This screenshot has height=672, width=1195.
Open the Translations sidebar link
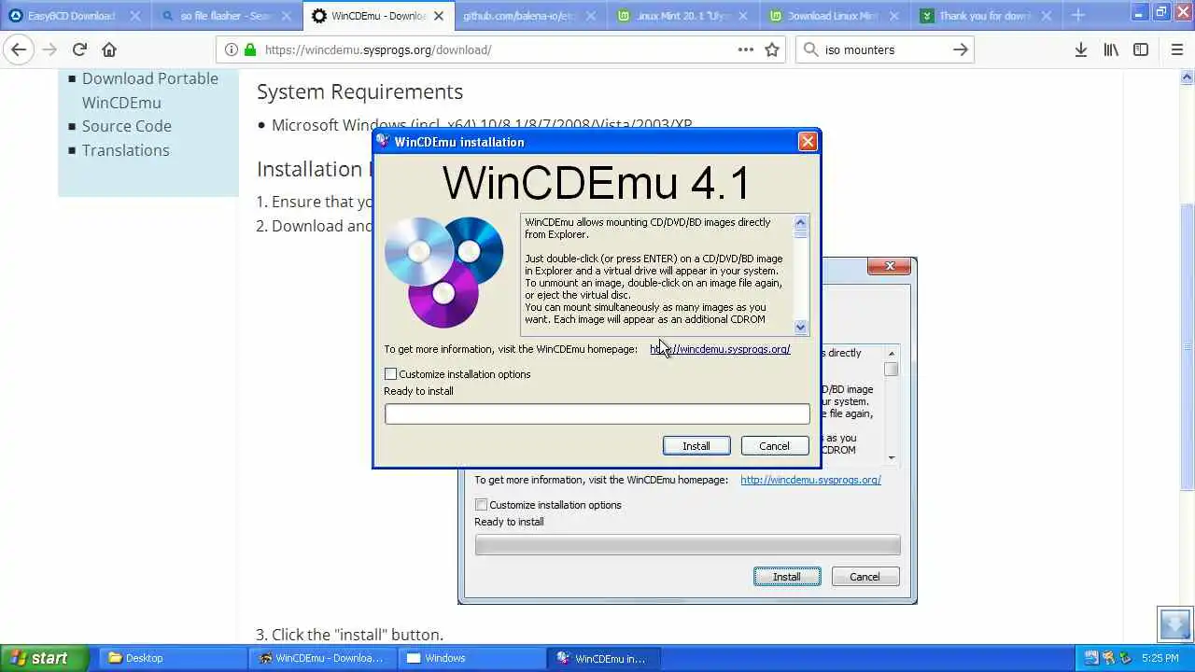pos(126,150)
